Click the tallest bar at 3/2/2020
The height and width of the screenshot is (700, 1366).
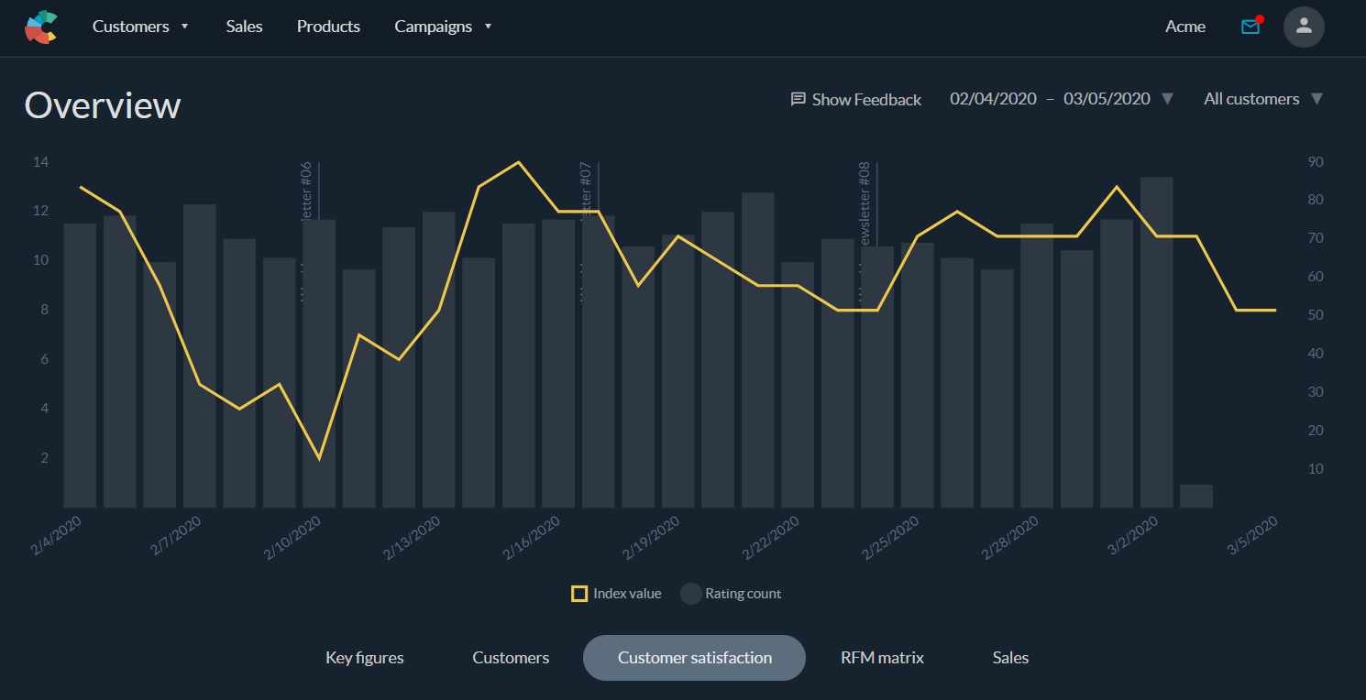(x=1156, y=343)
